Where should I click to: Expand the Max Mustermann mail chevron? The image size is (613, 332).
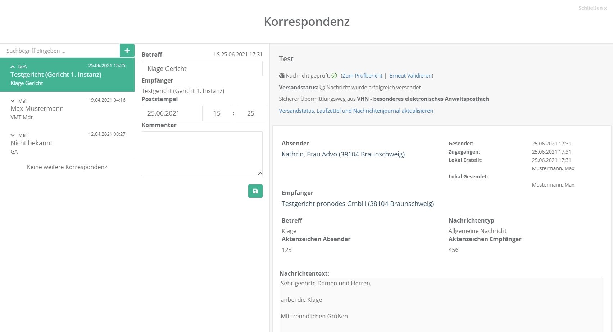(13, 101)
